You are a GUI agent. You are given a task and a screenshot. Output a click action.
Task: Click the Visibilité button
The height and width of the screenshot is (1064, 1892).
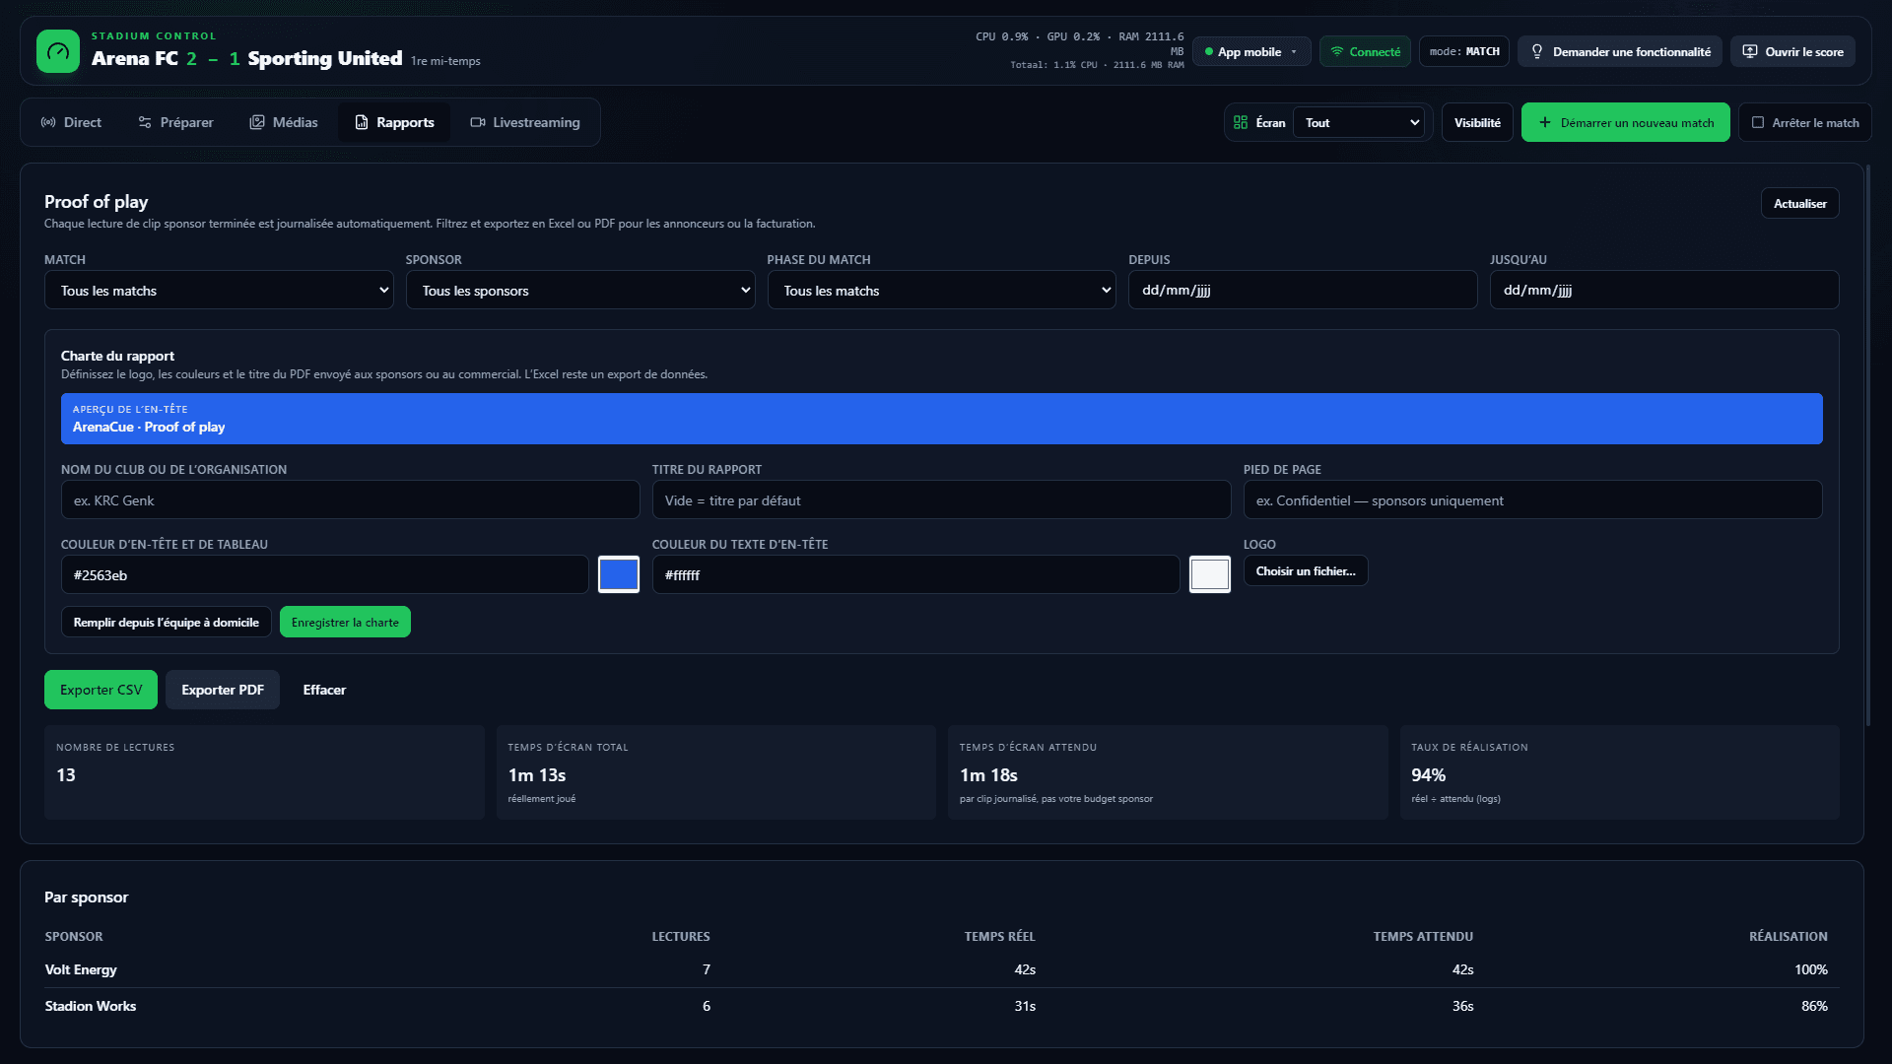coord(1477,122)
